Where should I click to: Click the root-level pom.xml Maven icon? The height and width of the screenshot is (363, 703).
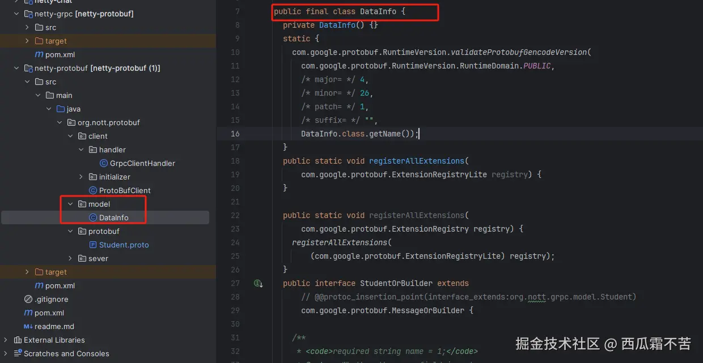(x=28, y=313)
